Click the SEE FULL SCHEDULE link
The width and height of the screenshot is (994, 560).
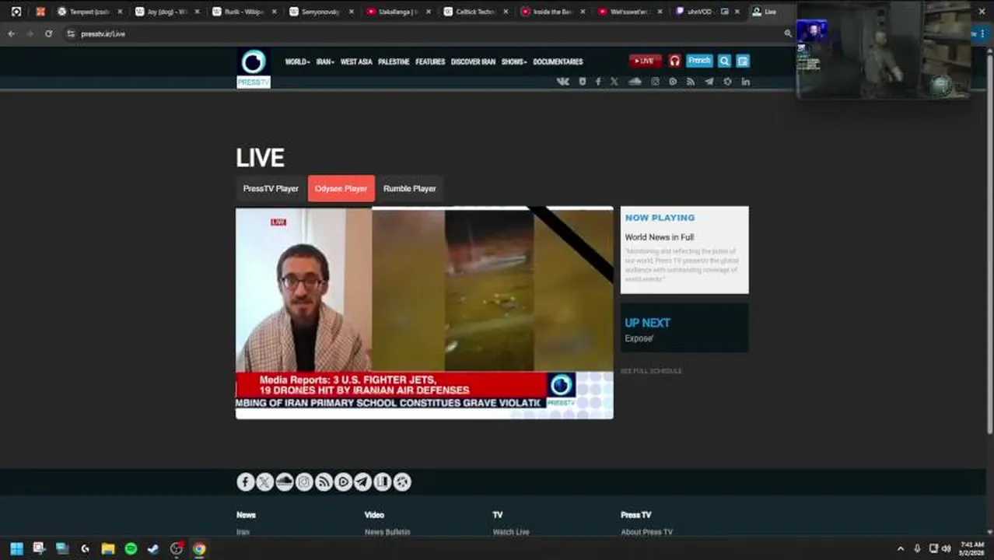[651, 371]
